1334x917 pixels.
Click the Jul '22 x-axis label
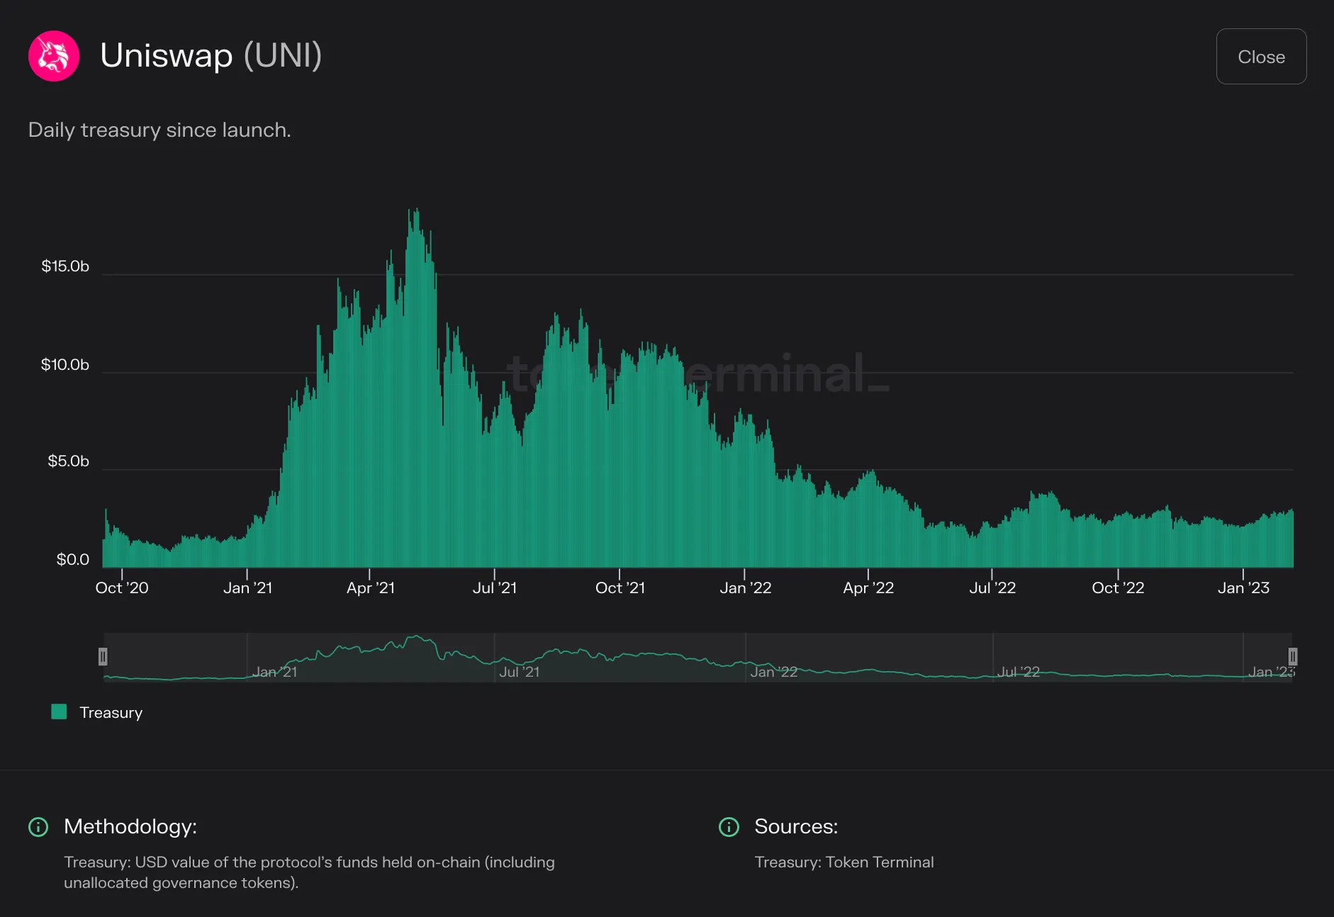992,587
